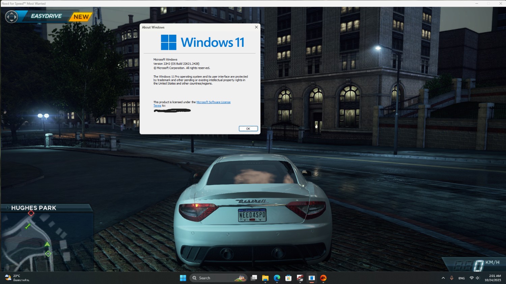The image size is (506, 284).
Task: Click the red diamond minimap marker
Action: point(31,213)
